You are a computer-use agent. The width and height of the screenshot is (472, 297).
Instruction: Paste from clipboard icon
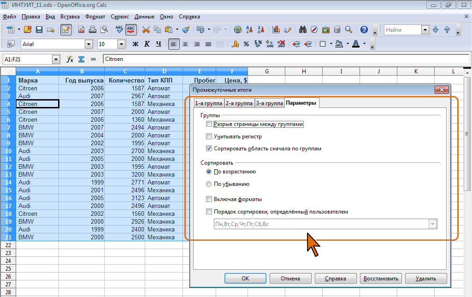(169, 30)
